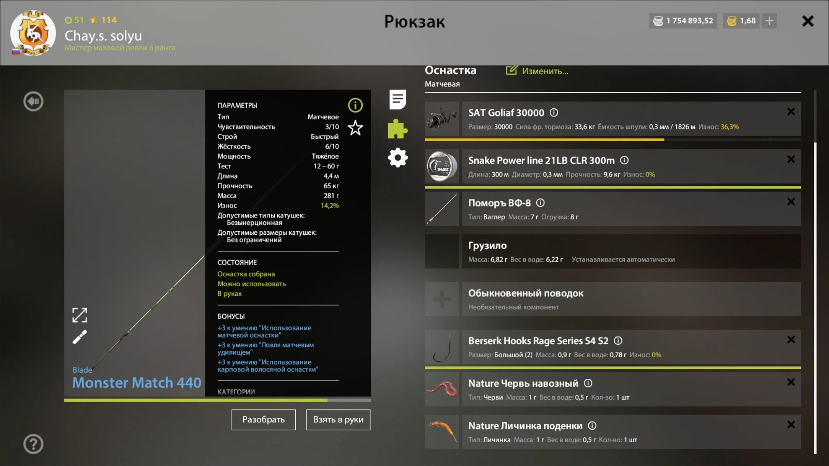This screenshot has height=466, width=829.
Task: Click star rating 114
Action: pos(104,20)
